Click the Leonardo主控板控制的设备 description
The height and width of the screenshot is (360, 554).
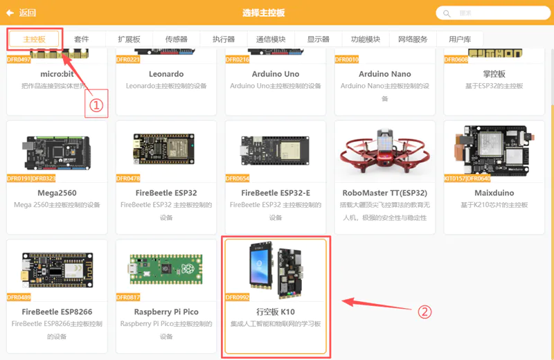pyautogui.click(x=166, y=86)
